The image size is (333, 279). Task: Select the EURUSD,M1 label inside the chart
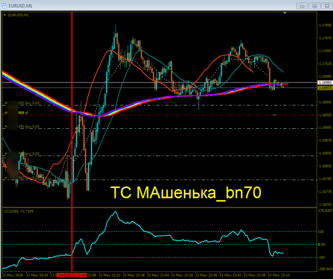18,15
